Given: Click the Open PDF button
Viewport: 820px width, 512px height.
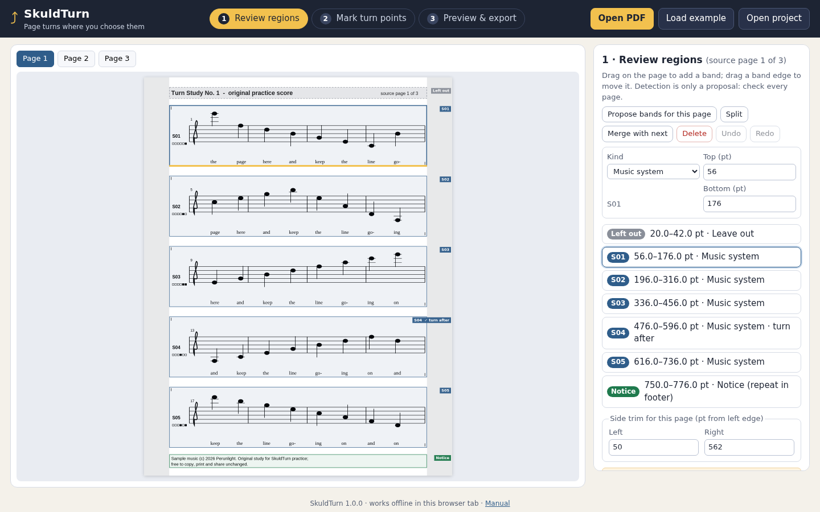Looking at the screenshot, I should 622,18.
